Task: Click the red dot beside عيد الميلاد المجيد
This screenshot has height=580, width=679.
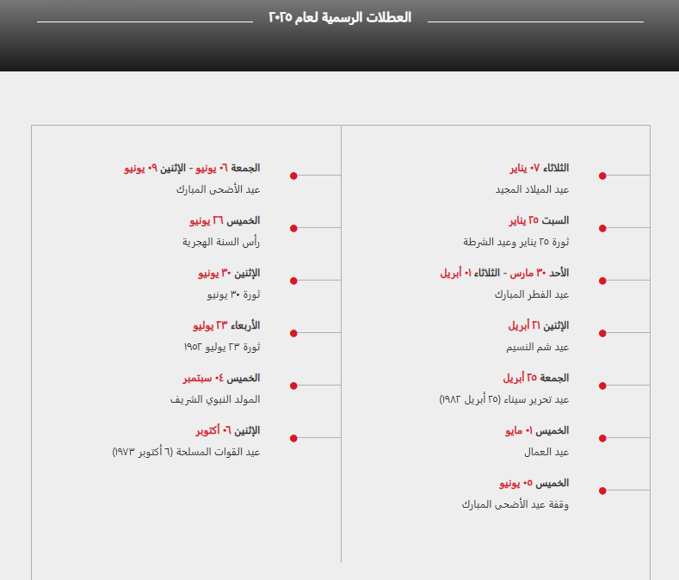Action: 602,176
